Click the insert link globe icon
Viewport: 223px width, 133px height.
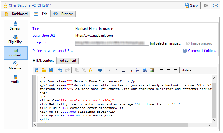(x=145, y=70)
